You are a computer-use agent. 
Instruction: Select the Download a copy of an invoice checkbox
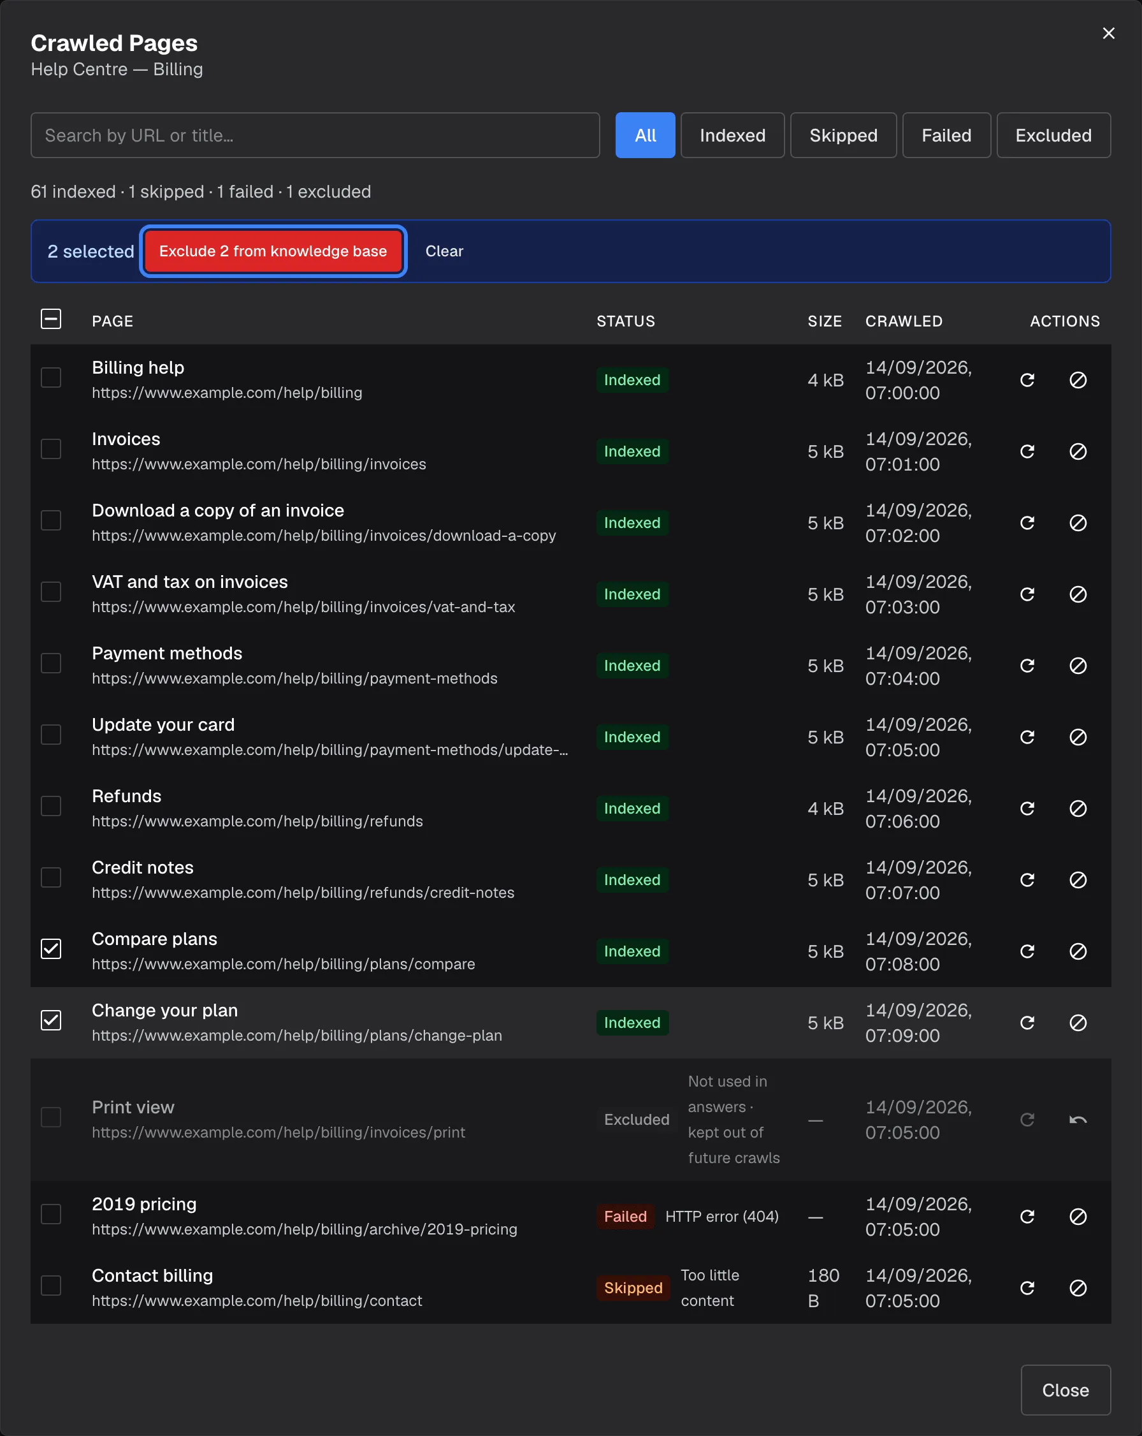tap(51, 520)
